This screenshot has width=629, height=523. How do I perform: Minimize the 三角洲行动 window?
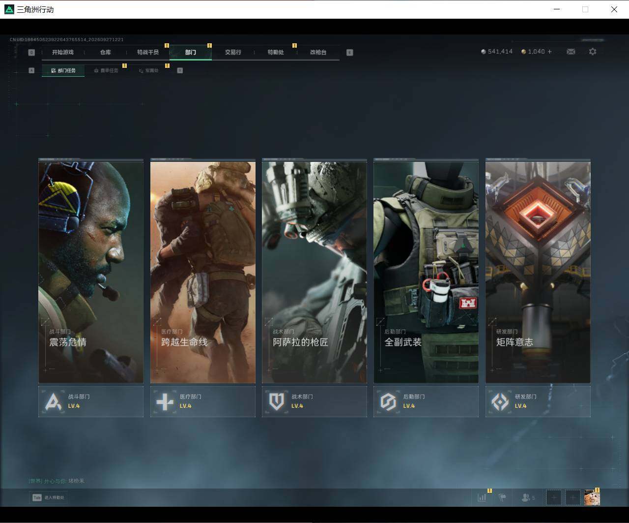[557, 9]
